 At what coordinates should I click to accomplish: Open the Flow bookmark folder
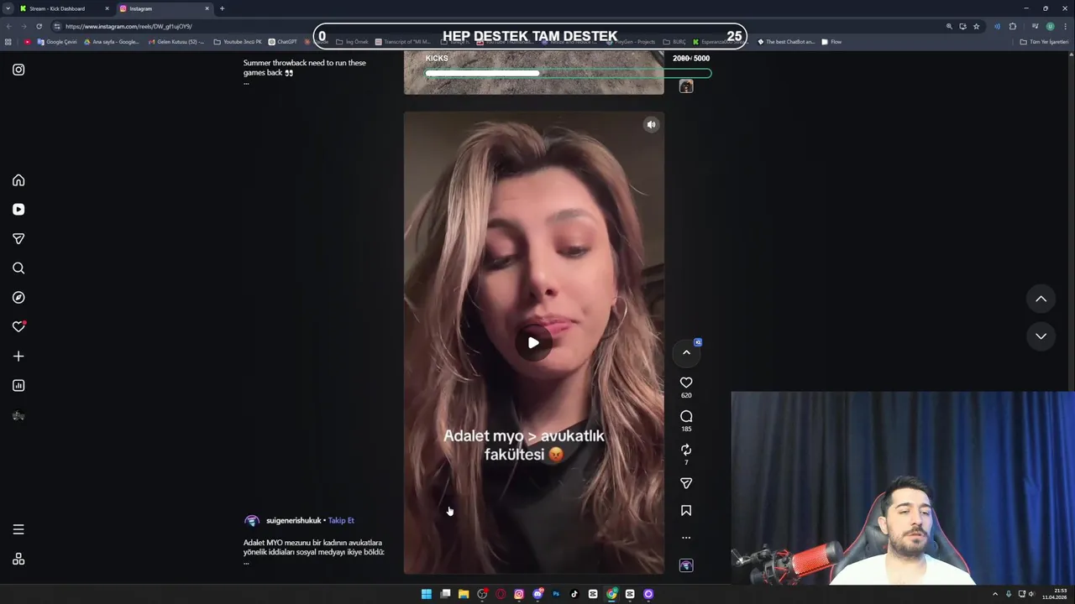[831, 42]
